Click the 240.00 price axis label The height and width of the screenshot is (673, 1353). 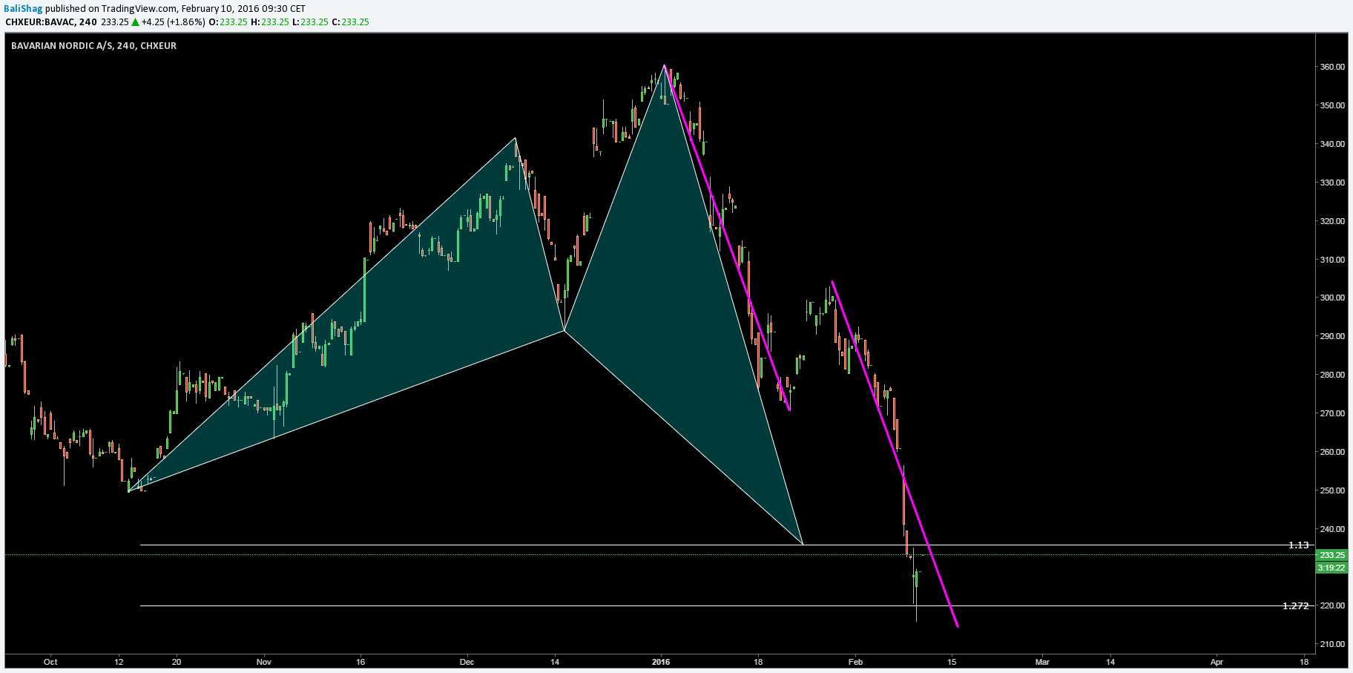[x=1332, y=529]
